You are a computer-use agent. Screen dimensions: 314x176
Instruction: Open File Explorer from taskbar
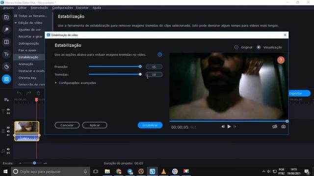pos(107,172)
